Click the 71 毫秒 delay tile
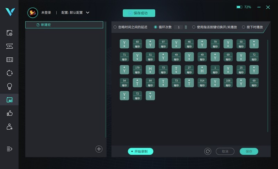This screenshot has height=169, width=278. click(x=124, y=57)
